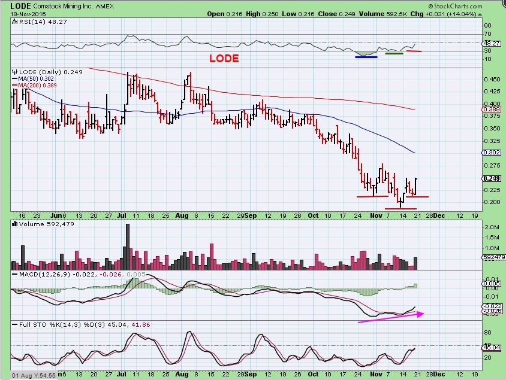506x380 pixels.
Task: Click the 0.200 price axis label
Action: [492, 202]
